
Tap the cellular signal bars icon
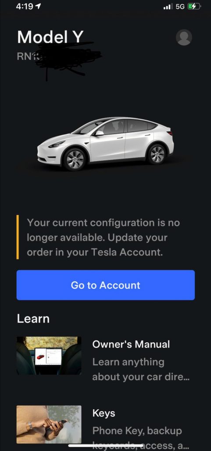168,7
